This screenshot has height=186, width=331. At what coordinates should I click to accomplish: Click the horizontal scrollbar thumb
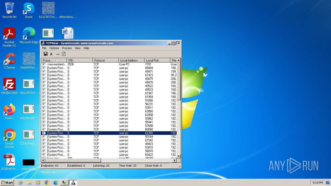(x=73, y=160)
